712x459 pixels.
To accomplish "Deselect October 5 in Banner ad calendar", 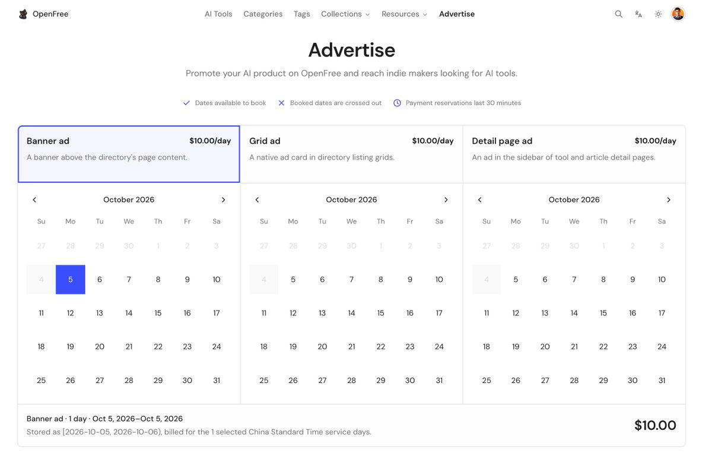I will coord(71,280).
